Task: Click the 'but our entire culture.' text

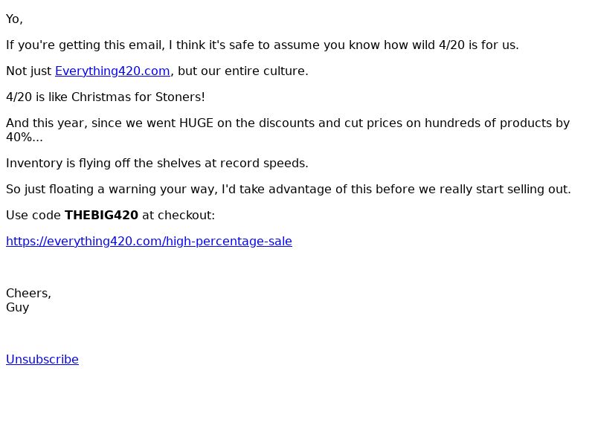Action: tap(243, 71)
